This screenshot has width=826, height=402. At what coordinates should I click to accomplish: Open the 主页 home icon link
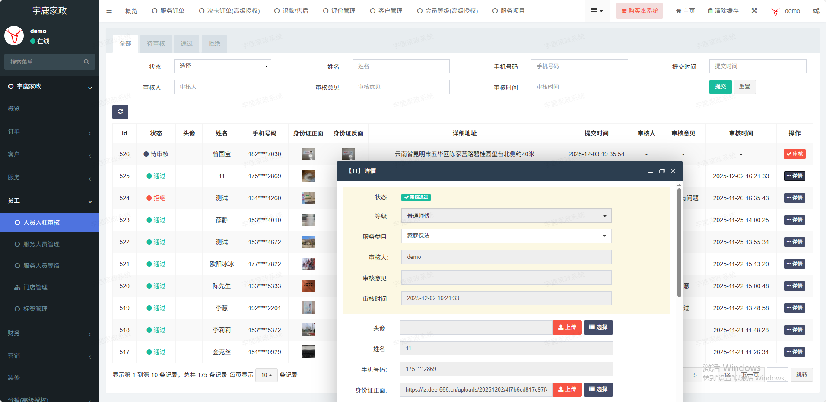click(685, 11)
